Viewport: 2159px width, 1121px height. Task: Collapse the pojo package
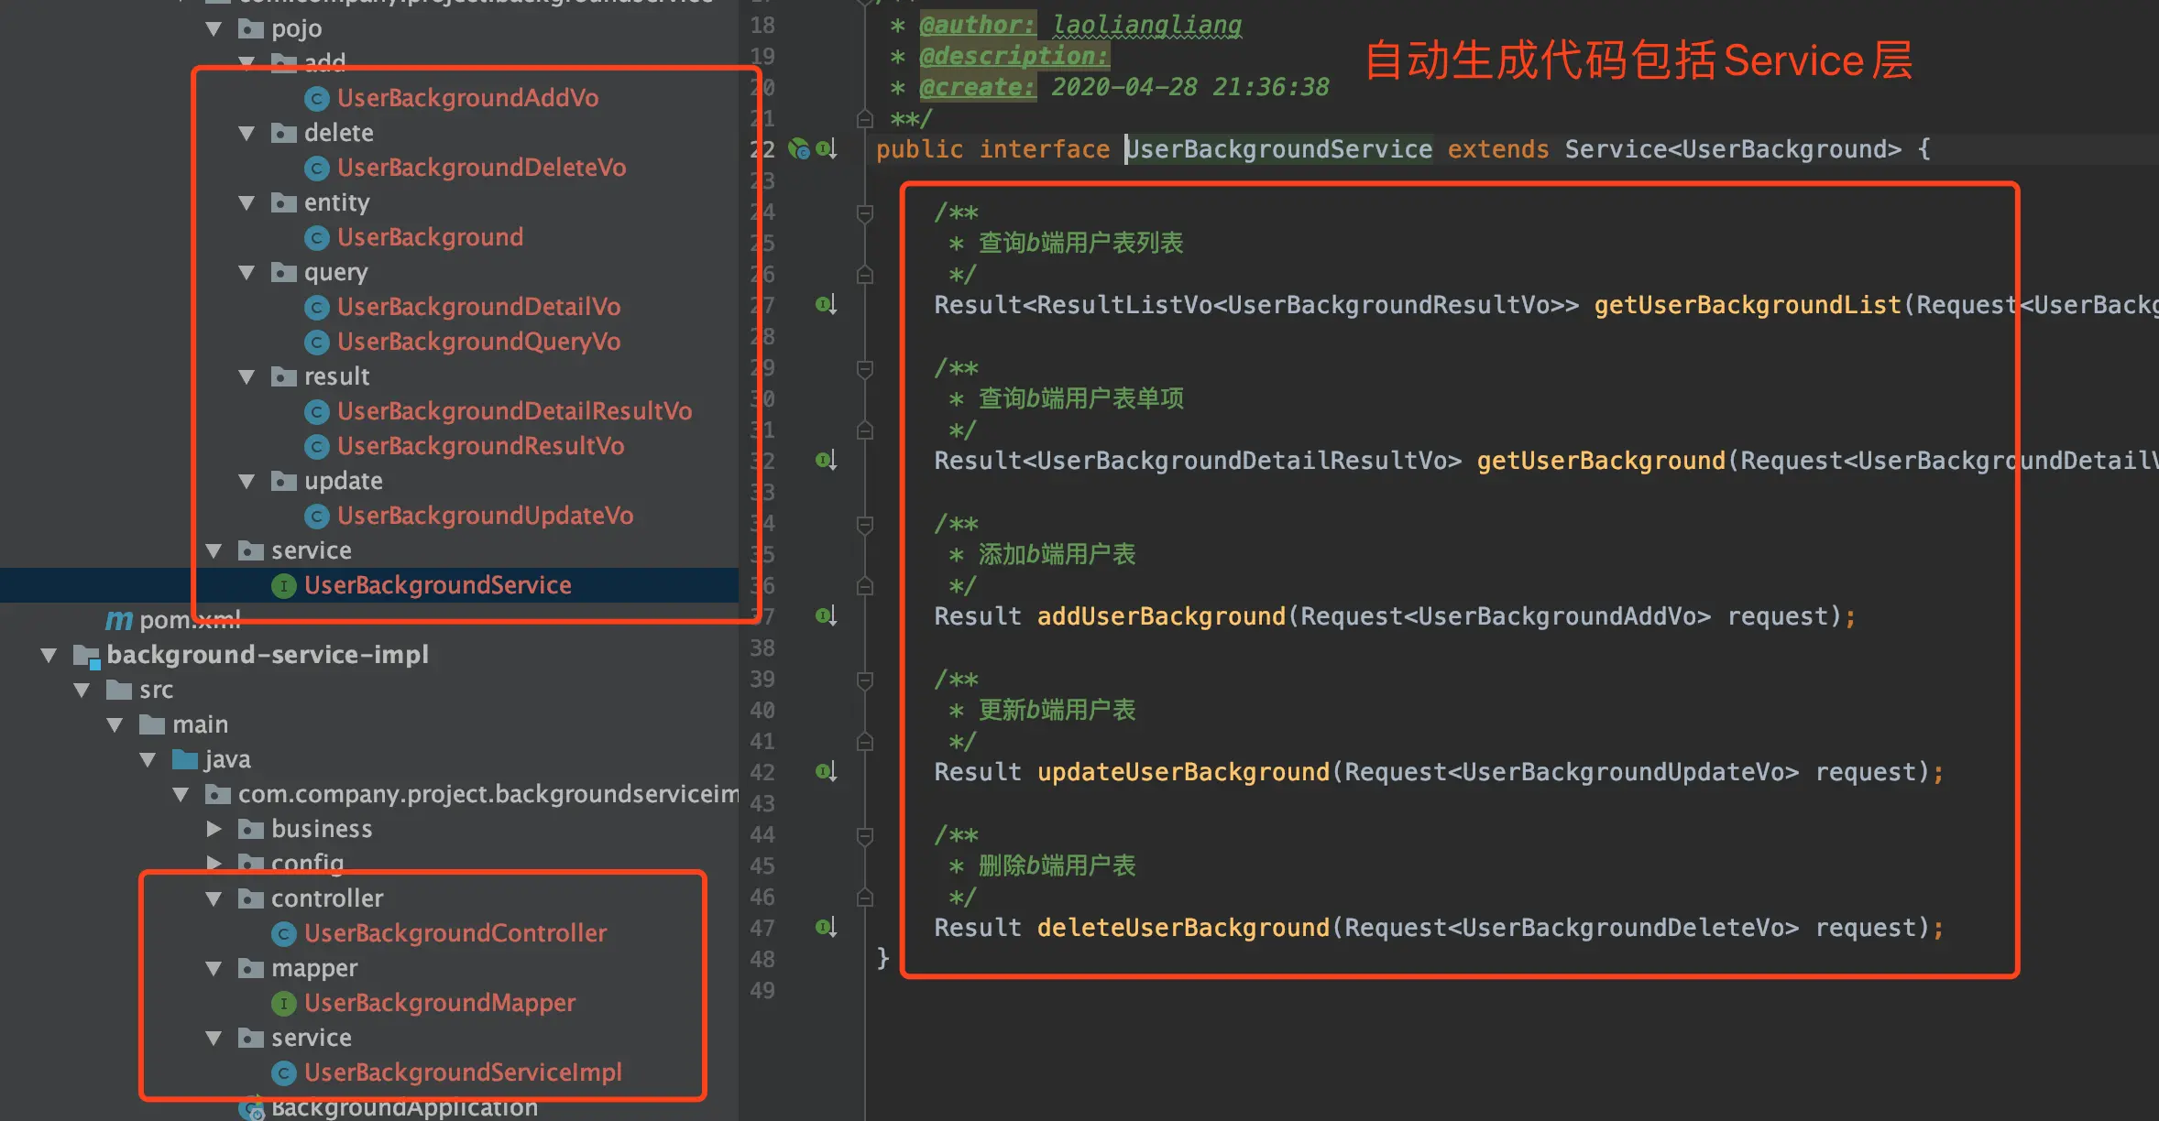pos(214,28)
